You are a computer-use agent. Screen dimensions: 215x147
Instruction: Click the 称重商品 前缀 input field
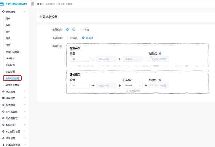[80, 59]
